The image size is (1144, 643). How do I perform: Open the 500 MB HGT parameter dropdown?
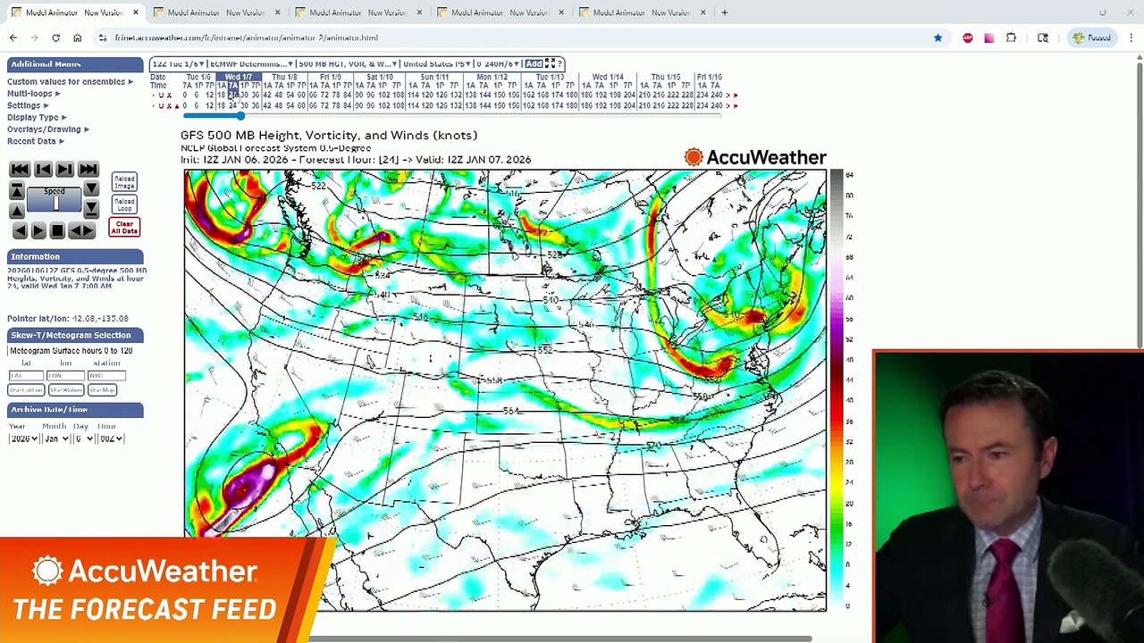pyautogui.click(x=347, y=64)
